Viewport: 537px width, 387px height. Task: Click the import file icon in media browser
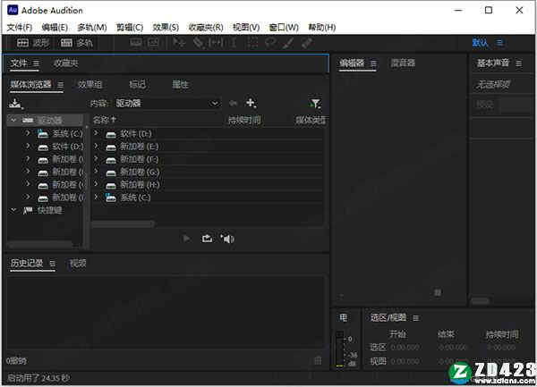tap(15, 104)
